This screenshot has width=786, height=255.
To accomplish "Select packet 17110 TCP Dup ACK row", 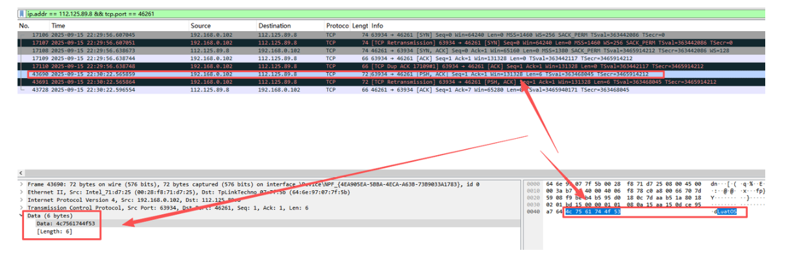I will [391, 66].
